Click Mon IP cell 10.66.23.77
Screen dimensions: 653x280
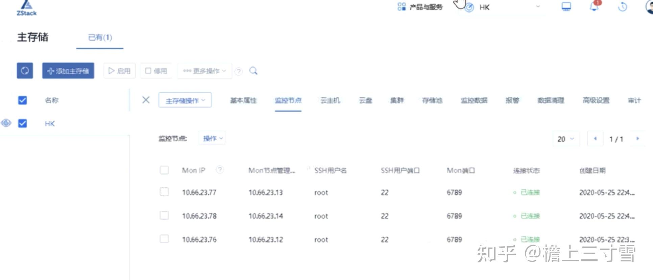[199, 192]
